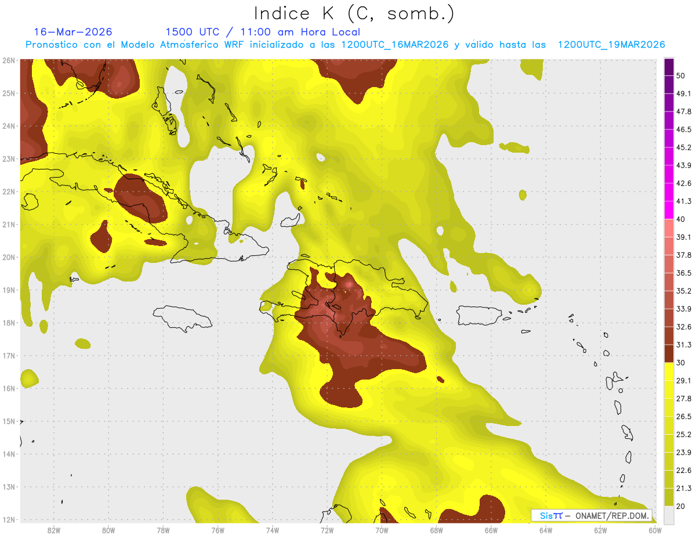Click the latitude label '13N'
Image resolution: width=696 pixels, height=538 pixels.
9,487
